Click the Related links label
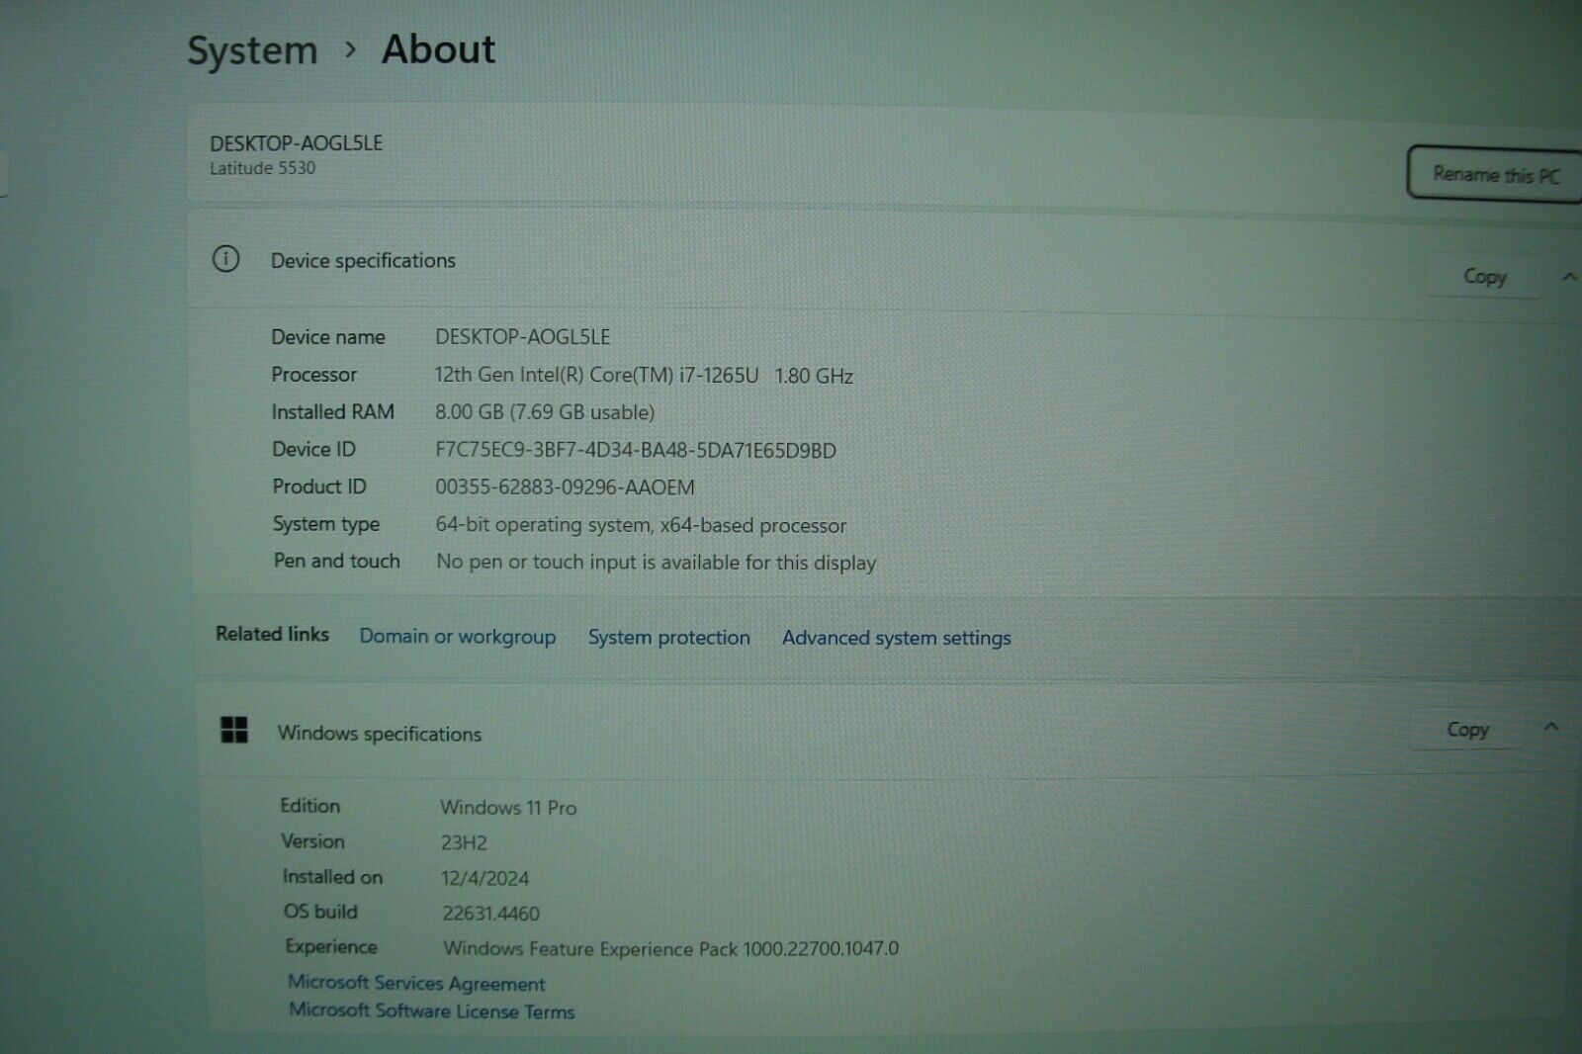 [x=272, y=634]
